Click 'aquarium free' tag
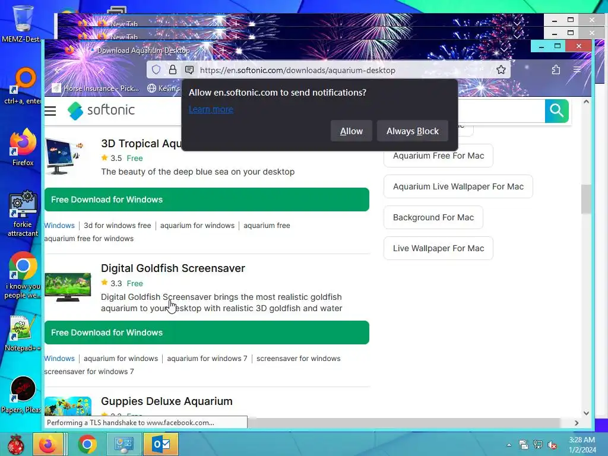 [x=267, y=226]
